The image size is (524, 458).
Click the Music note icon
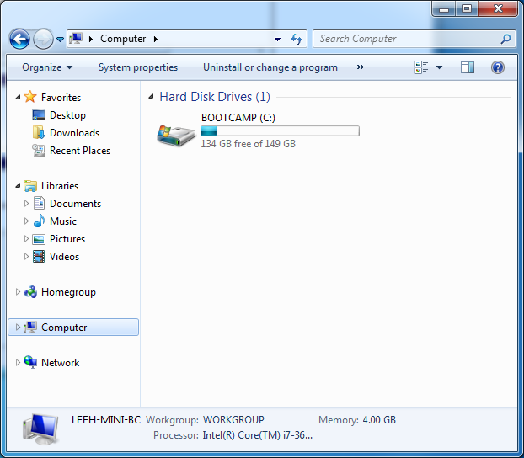[39, 221]
